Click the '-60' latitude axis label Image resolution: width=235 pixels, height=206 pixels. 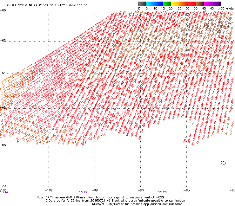(3, 10)
